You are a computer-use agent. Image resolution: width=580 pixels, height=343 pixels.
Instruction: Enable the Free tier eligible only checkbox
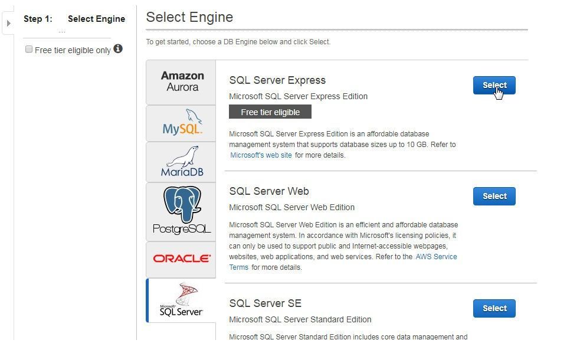29,49
